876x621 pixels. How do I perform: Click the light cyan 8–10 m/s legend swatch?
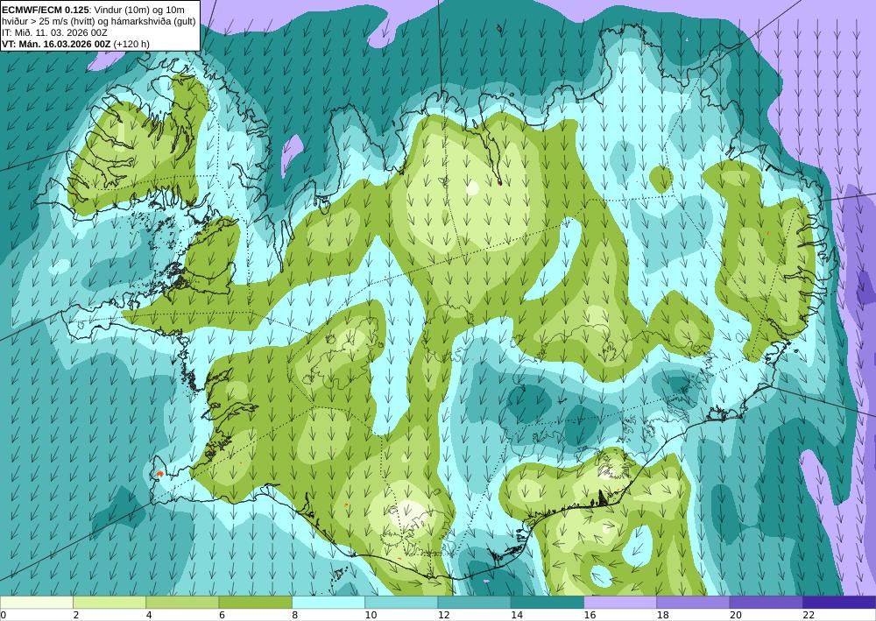328,603
